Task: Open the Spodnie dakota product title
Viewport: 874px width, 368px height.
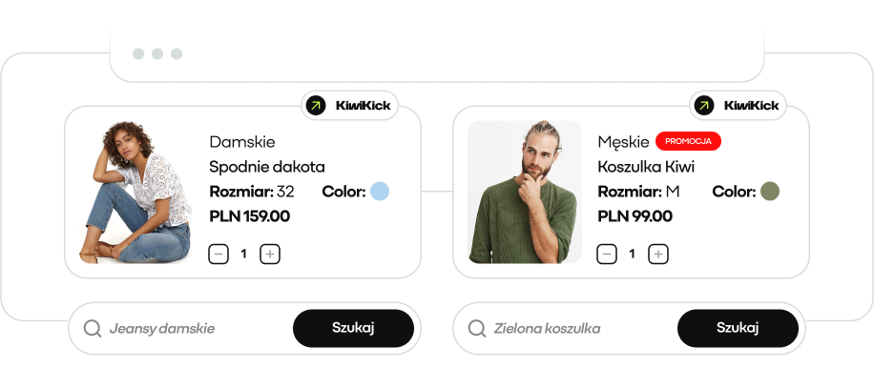Action: click(x=267, y=167)
